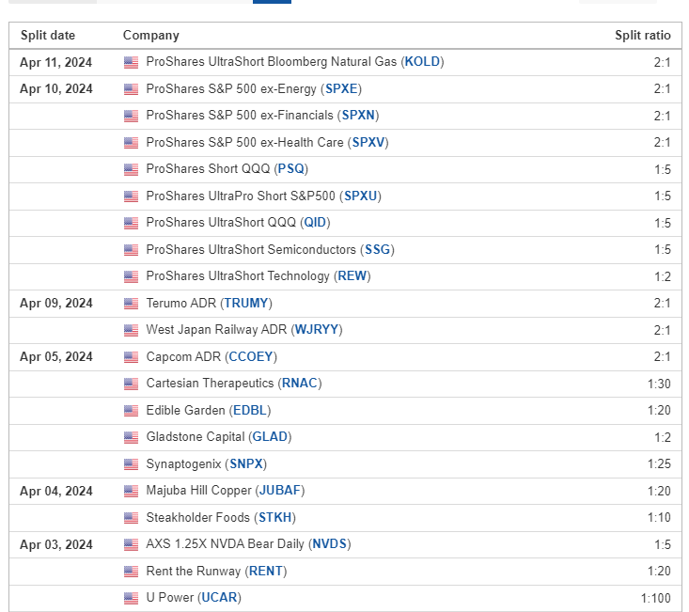Image resolution: width=689 pixels, height=612 pixels.
Task: Click the US flag beside ProShares UltraShort Technology
Action: [131, 276]
